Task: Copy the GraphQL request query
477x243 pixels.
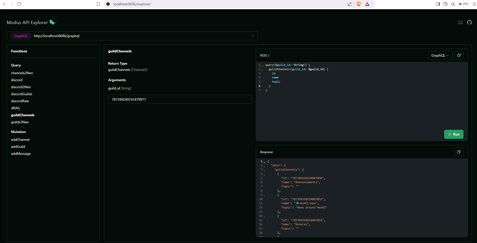Action: pyautogui.click(x=459, y=55)
